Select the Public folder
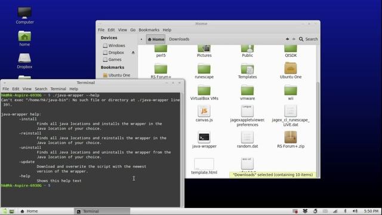This screenshot has height=215, width=382. [x=247, y=51]
